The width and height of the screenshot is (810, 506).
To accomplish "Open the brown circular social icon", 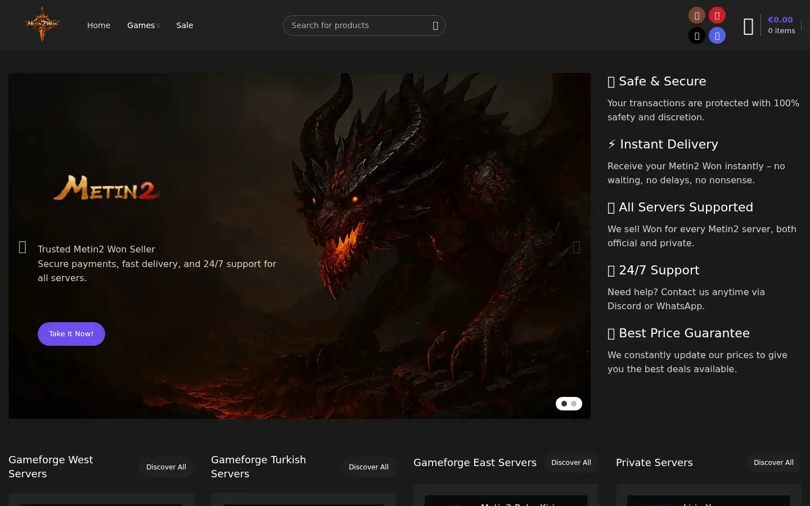I will (x=697, y=15).
